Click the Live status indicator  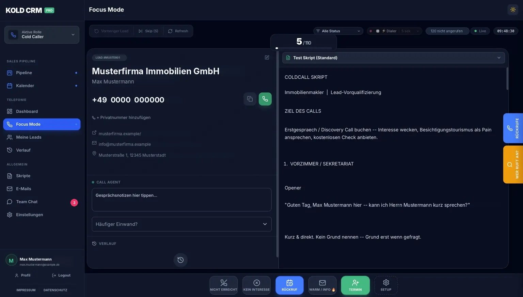(480, 31)
